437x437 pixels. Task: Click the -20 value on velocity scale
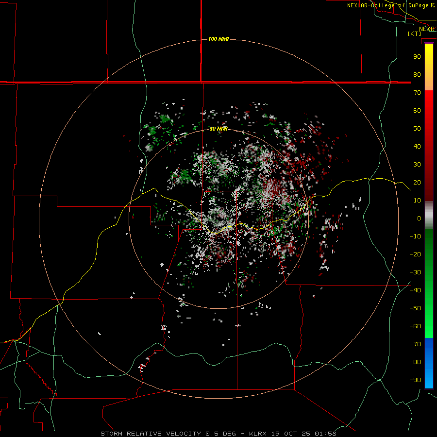[415, 254]
